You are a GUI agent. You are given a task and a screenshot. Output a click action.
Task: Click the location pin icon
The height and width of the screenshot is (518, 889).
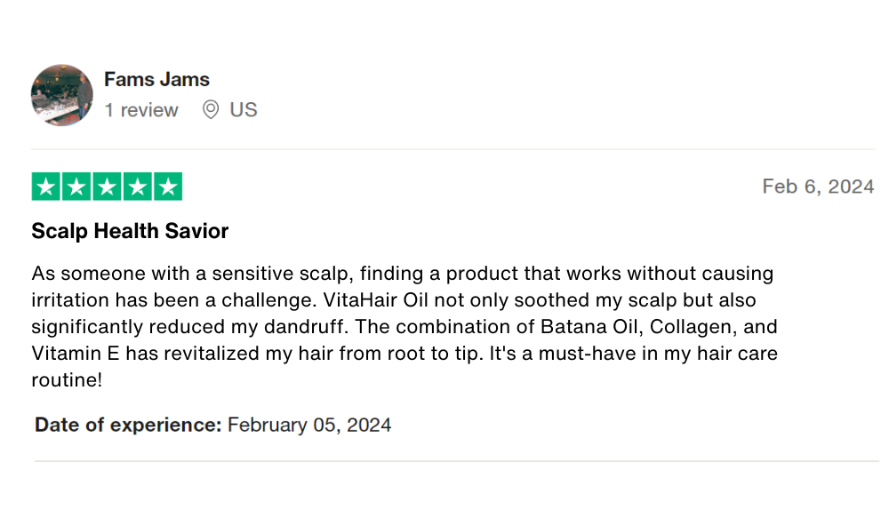[211, 110]
